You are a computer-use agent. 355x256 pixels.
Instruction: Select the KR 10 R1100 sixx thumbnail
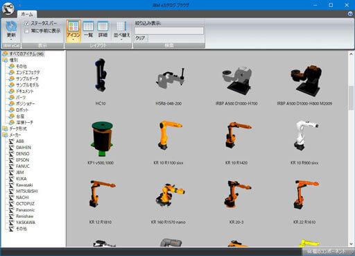168,143
